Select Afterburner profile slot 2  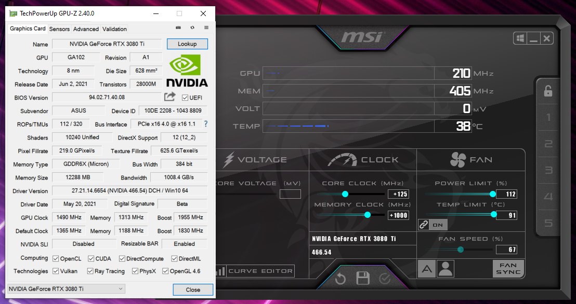(548, 144)
